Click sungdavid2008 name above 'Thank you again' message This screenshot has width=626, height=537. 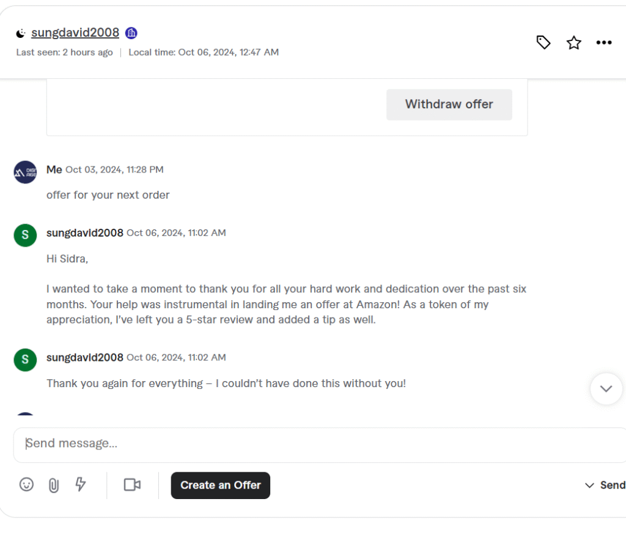(x=85, y=357)
